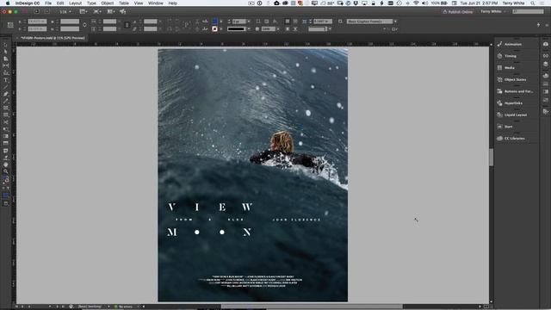Click the opacity percentage field
This screenshot has height=310, width=551.
click(268, 28)
